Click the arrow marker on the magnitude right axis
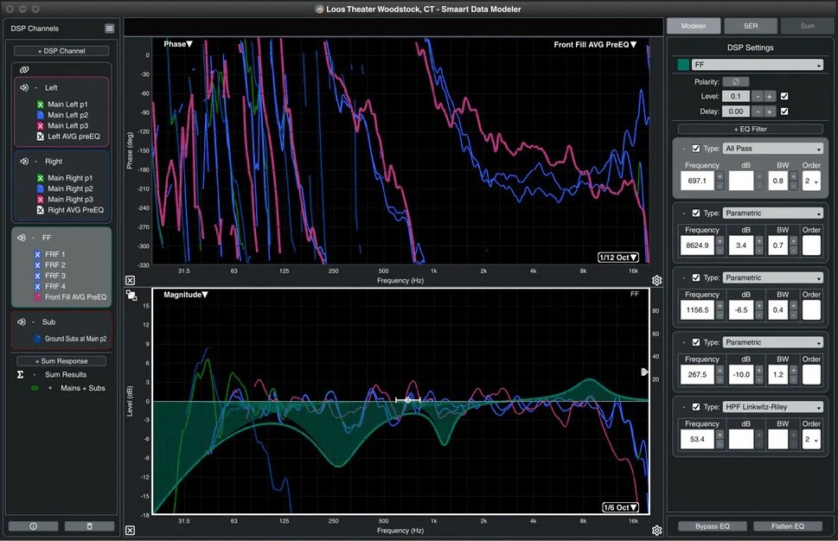Image resolution: width=838 pixels, height=541 pixels. (x=644, y=372)
